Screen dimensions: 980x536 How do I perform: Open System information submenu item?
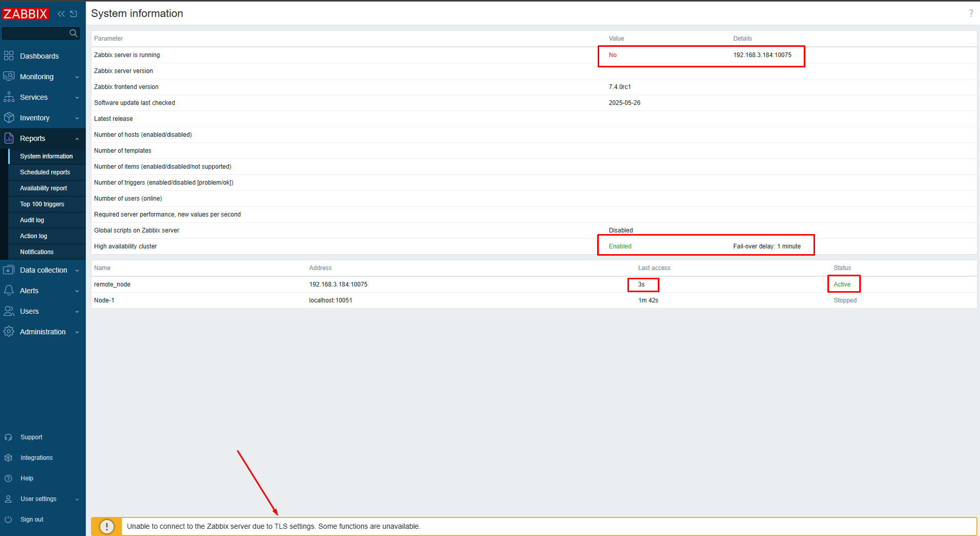[x=46, y=156]
